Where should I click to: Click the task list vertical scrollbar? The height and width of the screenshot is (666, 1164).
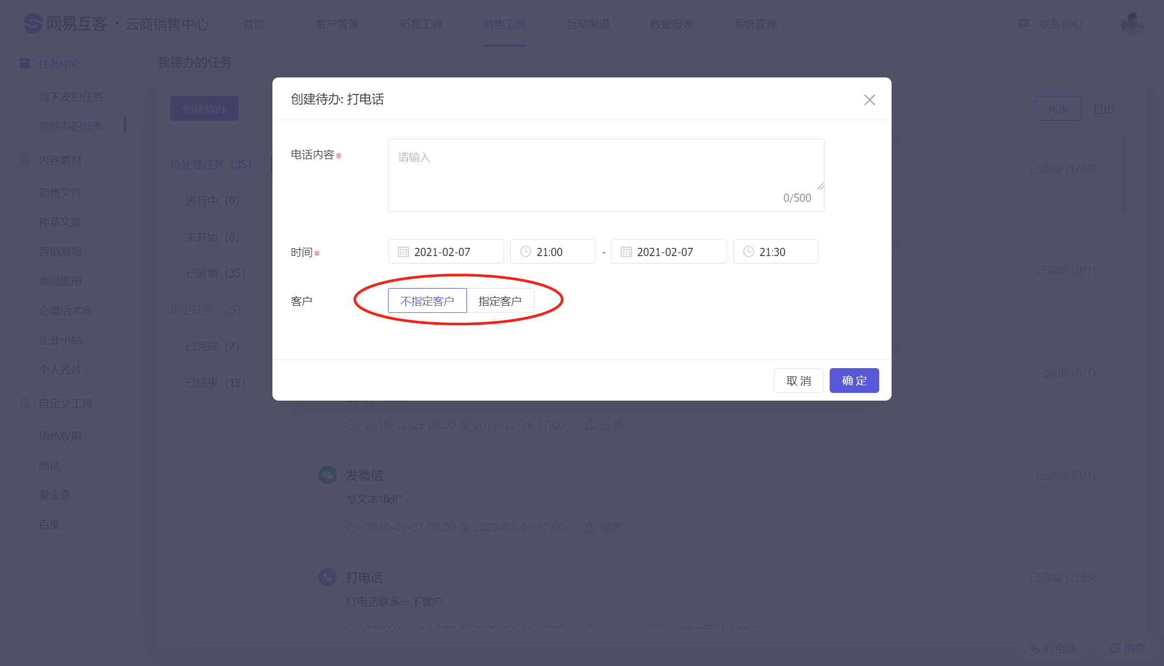(1124, 173)
